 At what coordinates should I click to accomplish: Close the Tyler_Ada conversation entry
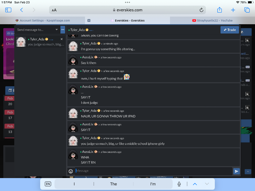pos(62,39)
